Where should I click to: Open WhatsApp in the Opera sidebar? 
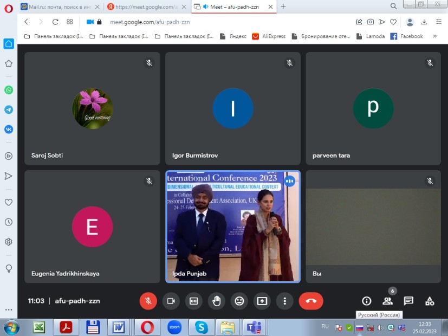[9, 90]
